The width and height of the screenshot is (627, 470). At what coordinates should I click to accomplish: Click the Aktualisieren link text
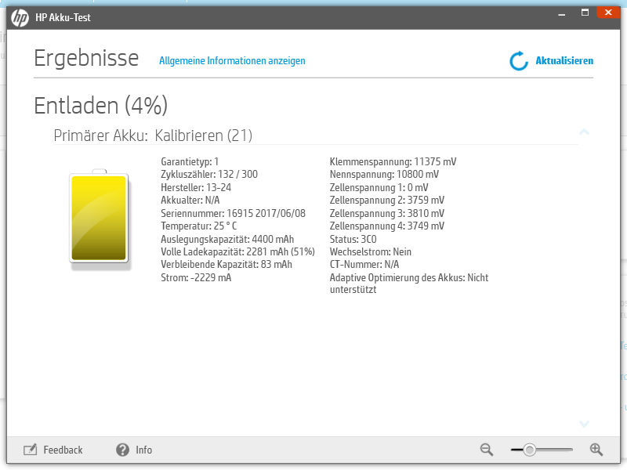(x=564, y=61)
